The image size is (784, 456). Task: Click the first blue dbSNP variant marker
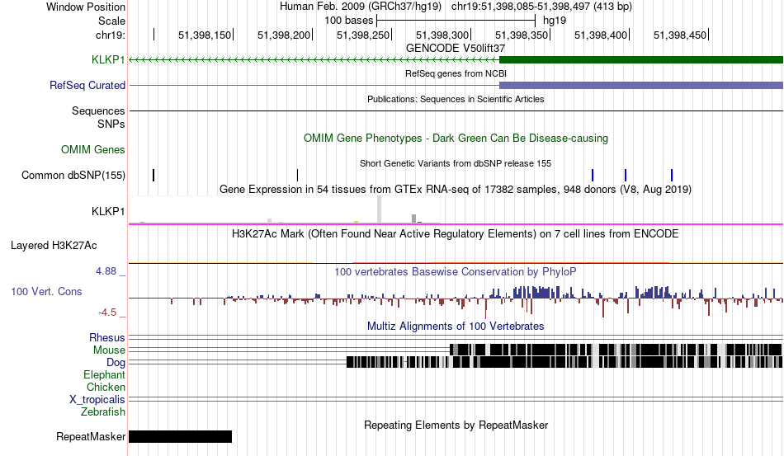pos(593,176)
